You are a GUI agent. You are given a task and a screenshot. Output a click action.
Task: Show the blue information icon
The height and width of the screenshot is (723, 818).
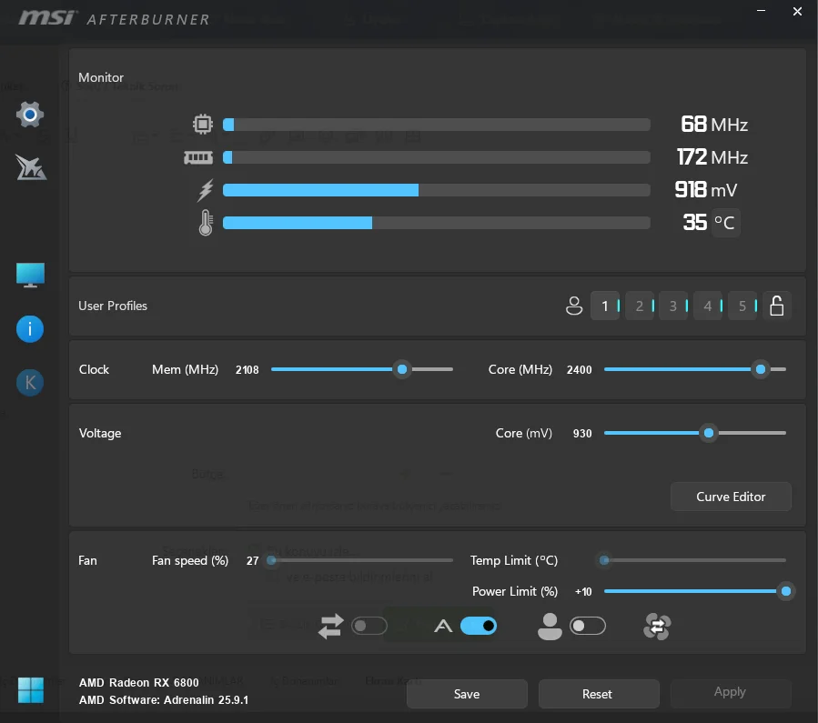click(x=30, y=329)
